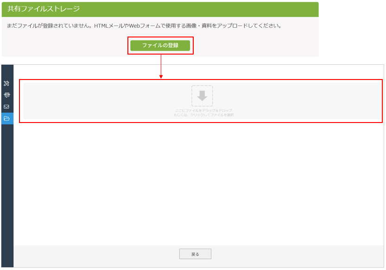
Task: Click the ここにファイルをドラッグ＆ドロップ text
Action: [x=203, y=110]
